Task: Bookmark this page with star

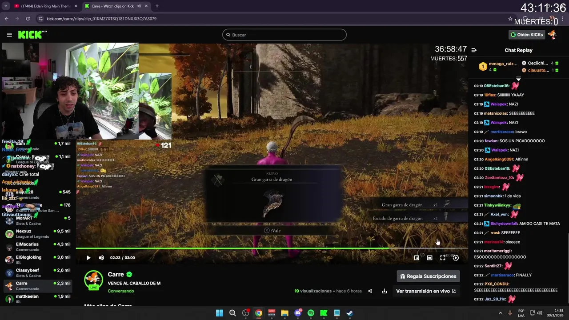Action: (x=510, y=19)
